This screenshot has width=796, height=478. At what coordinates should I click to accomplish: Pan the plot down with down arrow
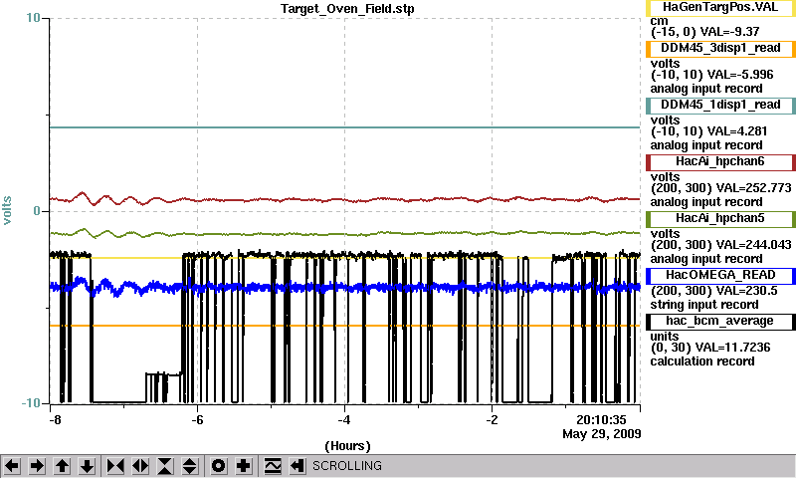[x=88, y=466]
